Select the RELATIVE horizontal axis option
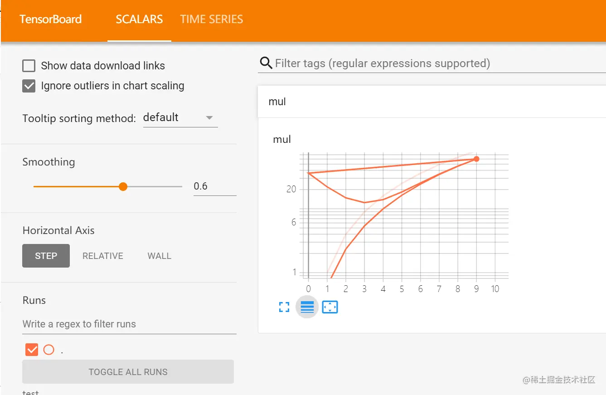 coord(103,256)
